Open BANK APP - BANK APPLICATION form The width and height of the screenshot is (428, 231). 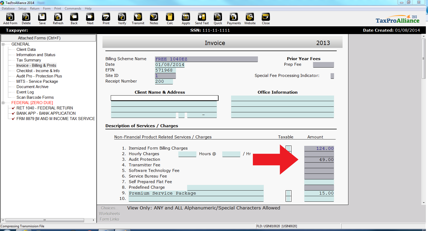click(46, 113)
